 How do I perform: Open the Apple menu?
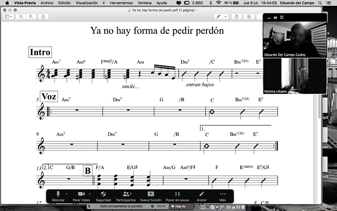pyautogui.click(x=7, y=3)
